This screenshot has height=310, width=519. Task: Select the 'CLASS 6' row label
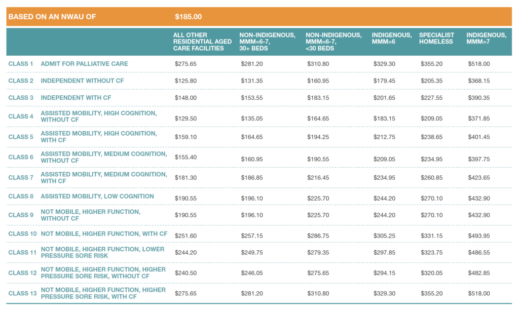[x=20, y=157]
